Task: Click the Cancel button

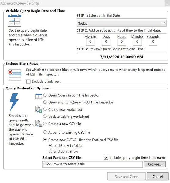Action: 157,176
